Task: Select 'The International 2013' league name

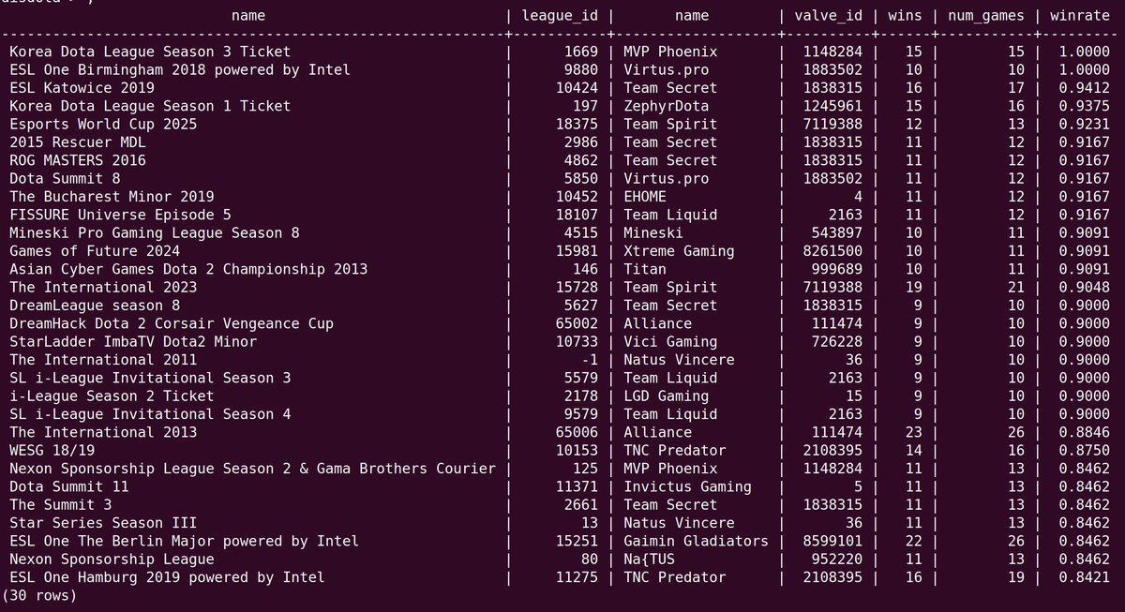Action: pos(103,432)
